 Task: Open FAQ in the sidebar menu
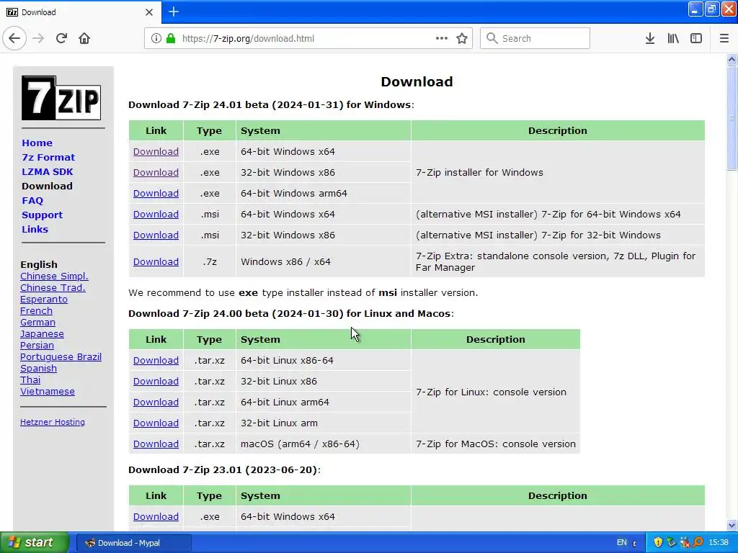32,200
